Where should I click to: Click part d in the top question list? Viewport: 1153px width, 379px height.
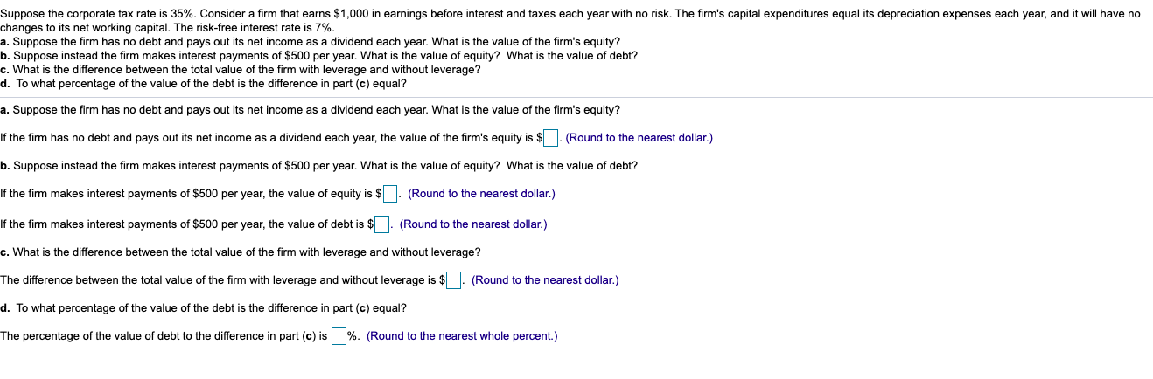click(x=204, y=84)
